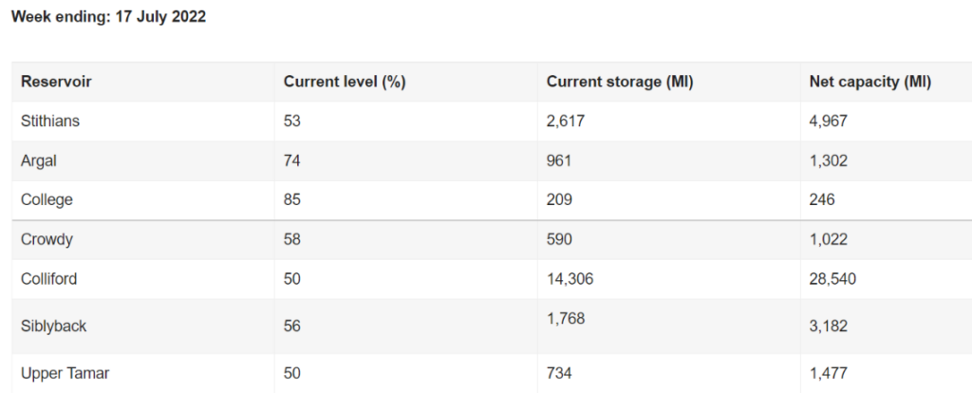
Task: Click Crowdy current storage value 590
Action: click(559, 239)
